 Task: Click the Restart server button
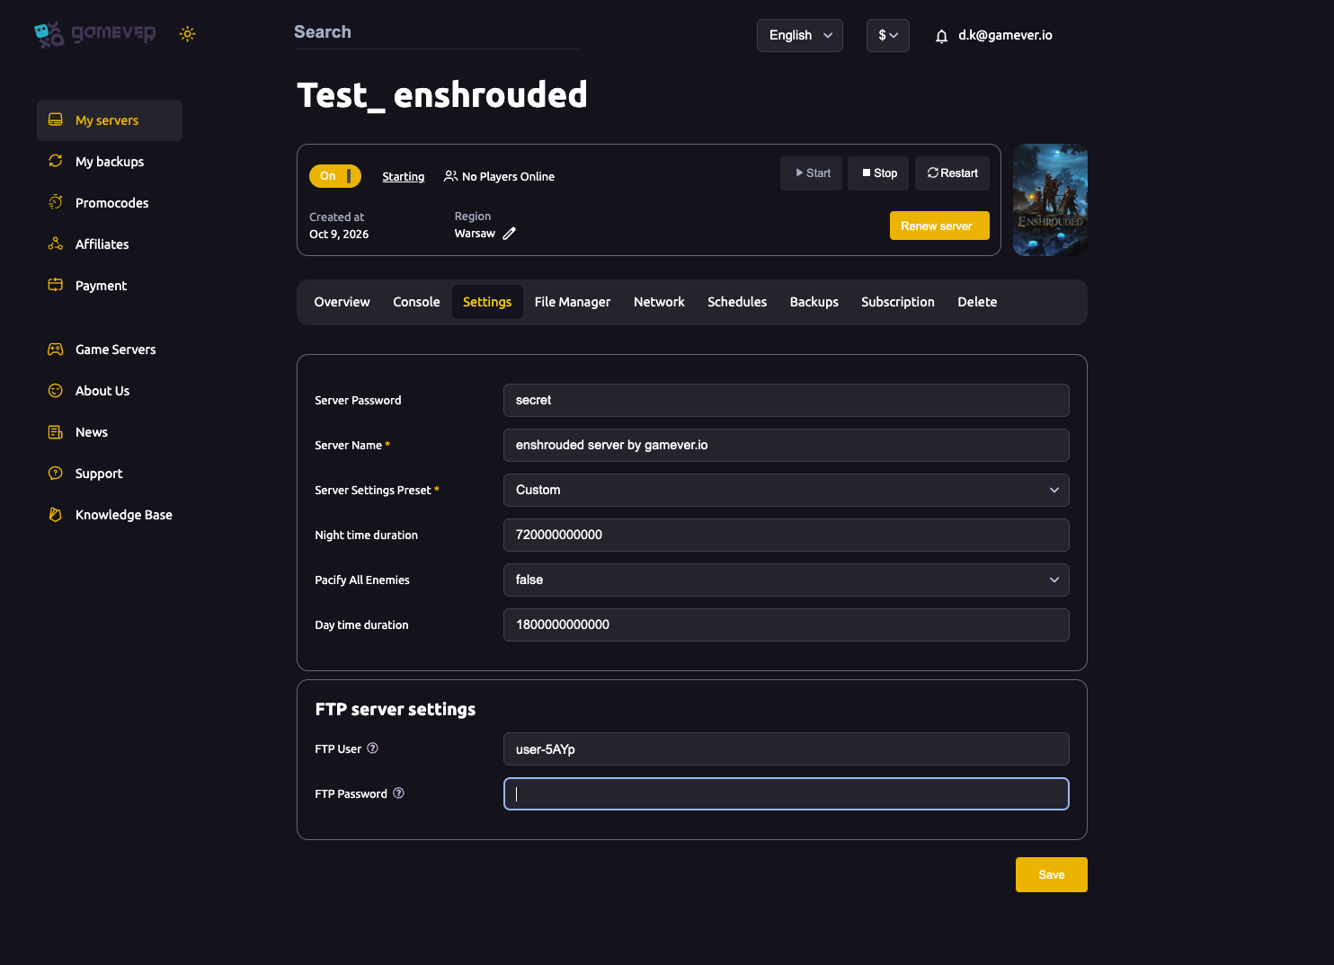(952, 173)
